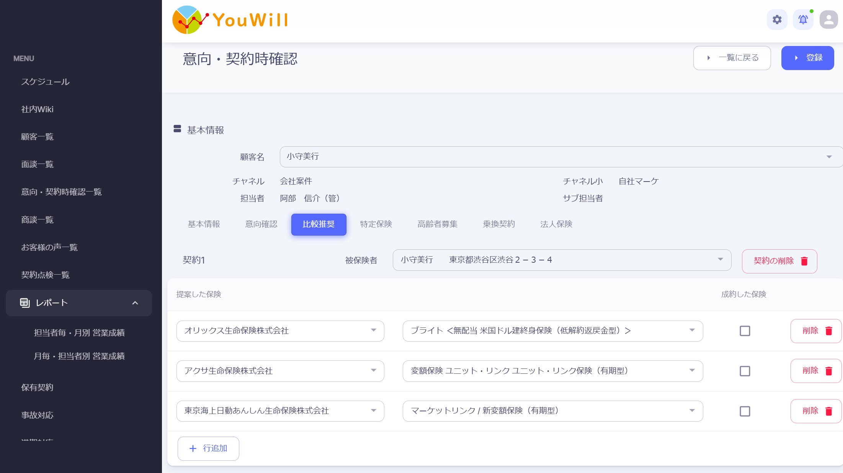
Task: Click the 一覧に戻る button
Action: pos(732,58)
